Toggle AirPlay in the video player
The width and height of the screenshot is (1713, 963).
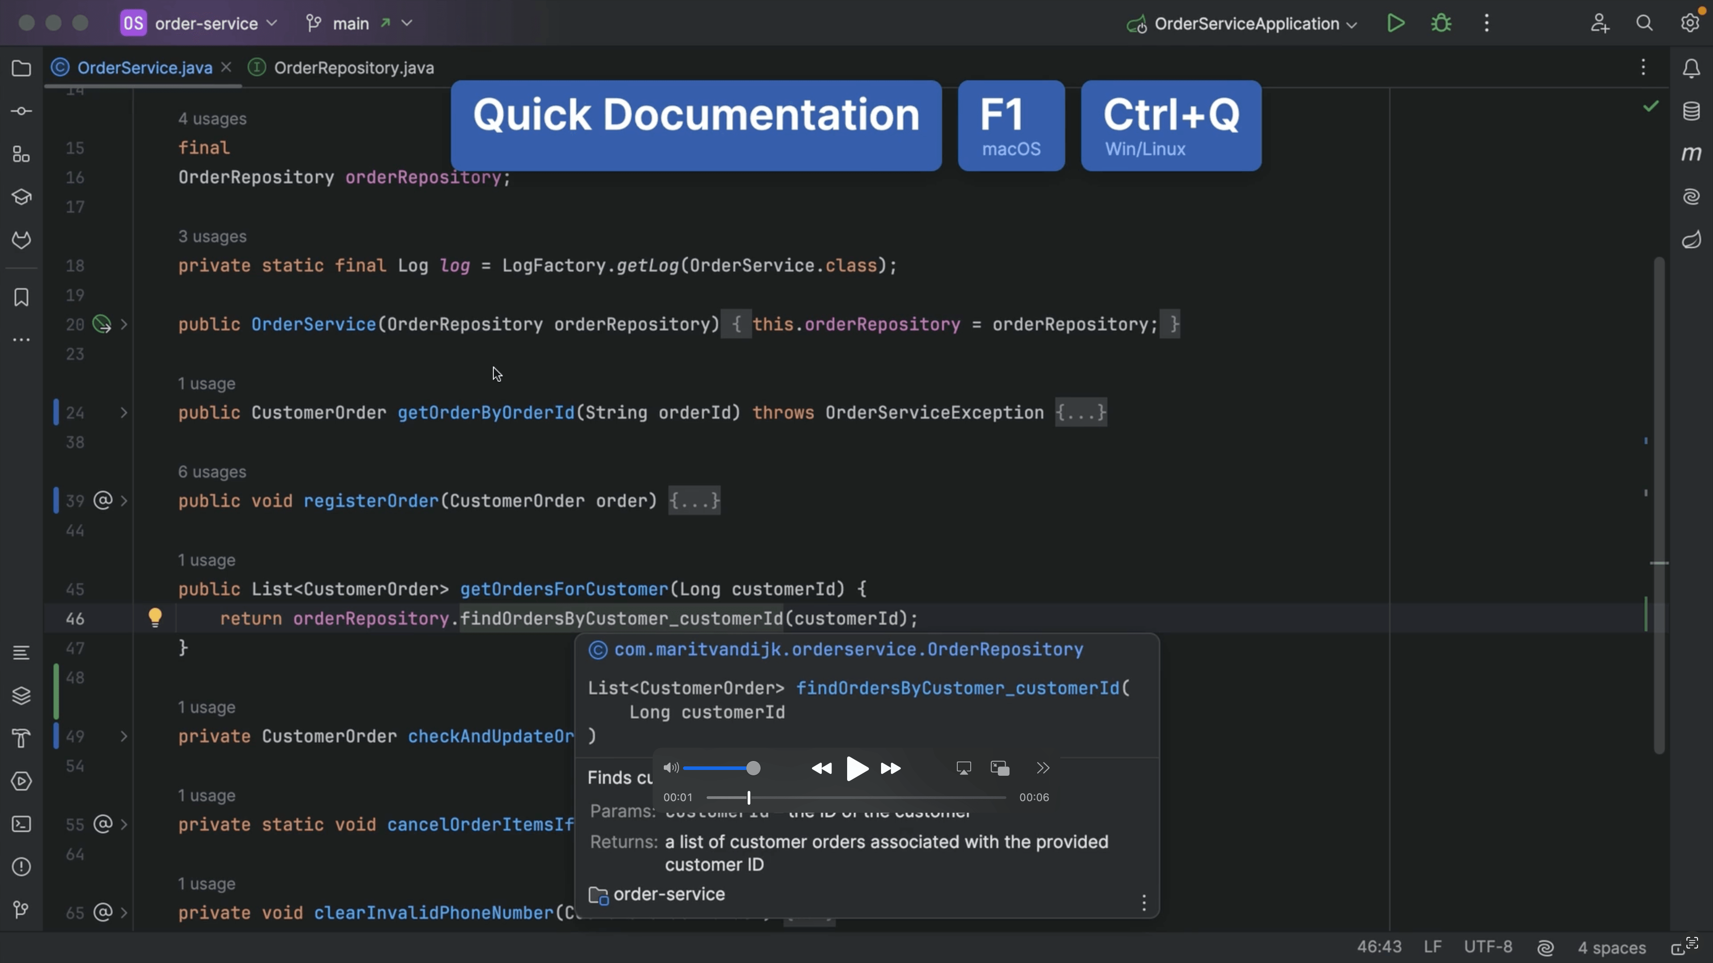click(x=964, y=768)
